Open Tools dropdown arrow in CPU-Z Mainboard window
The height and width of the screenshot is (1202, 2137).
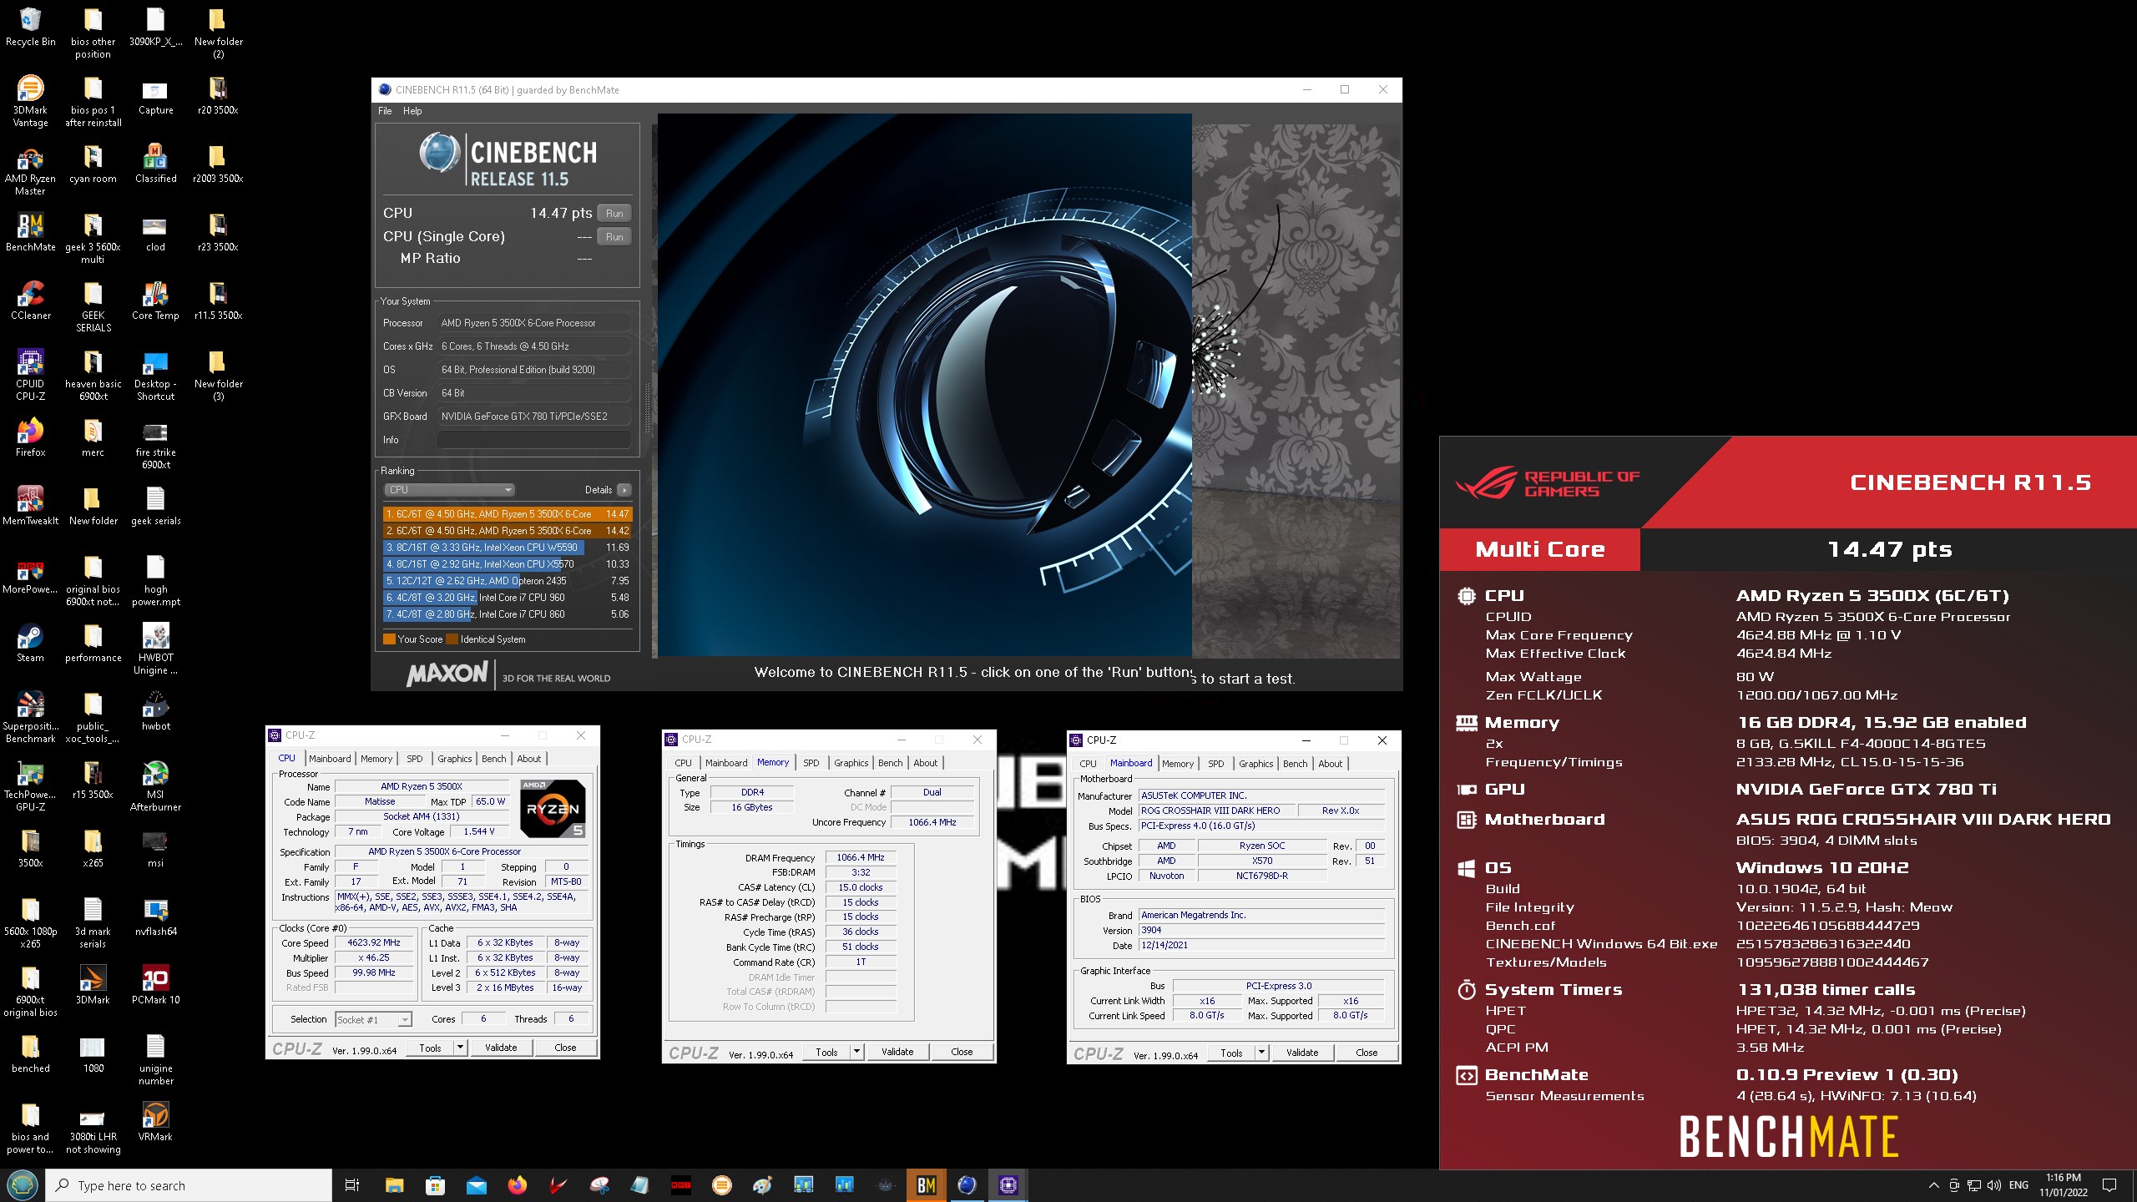point(1261,1053)
